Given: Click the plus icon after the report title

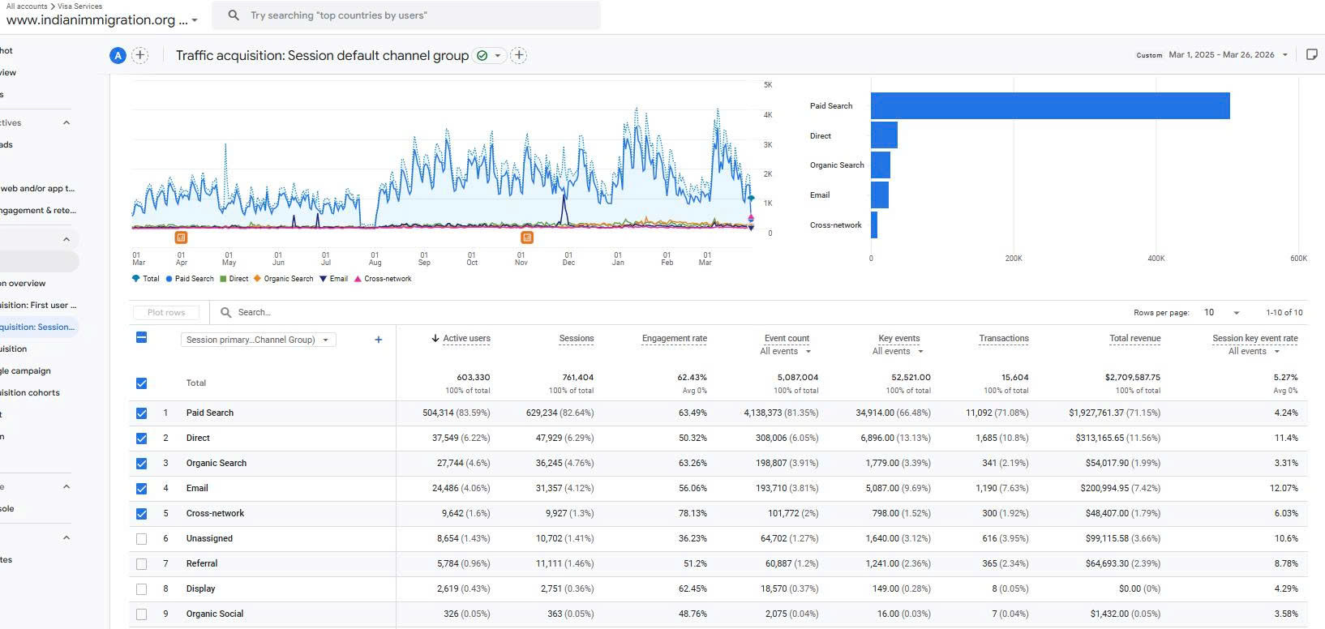Looking at the screenshot, I should coord(519,55).
